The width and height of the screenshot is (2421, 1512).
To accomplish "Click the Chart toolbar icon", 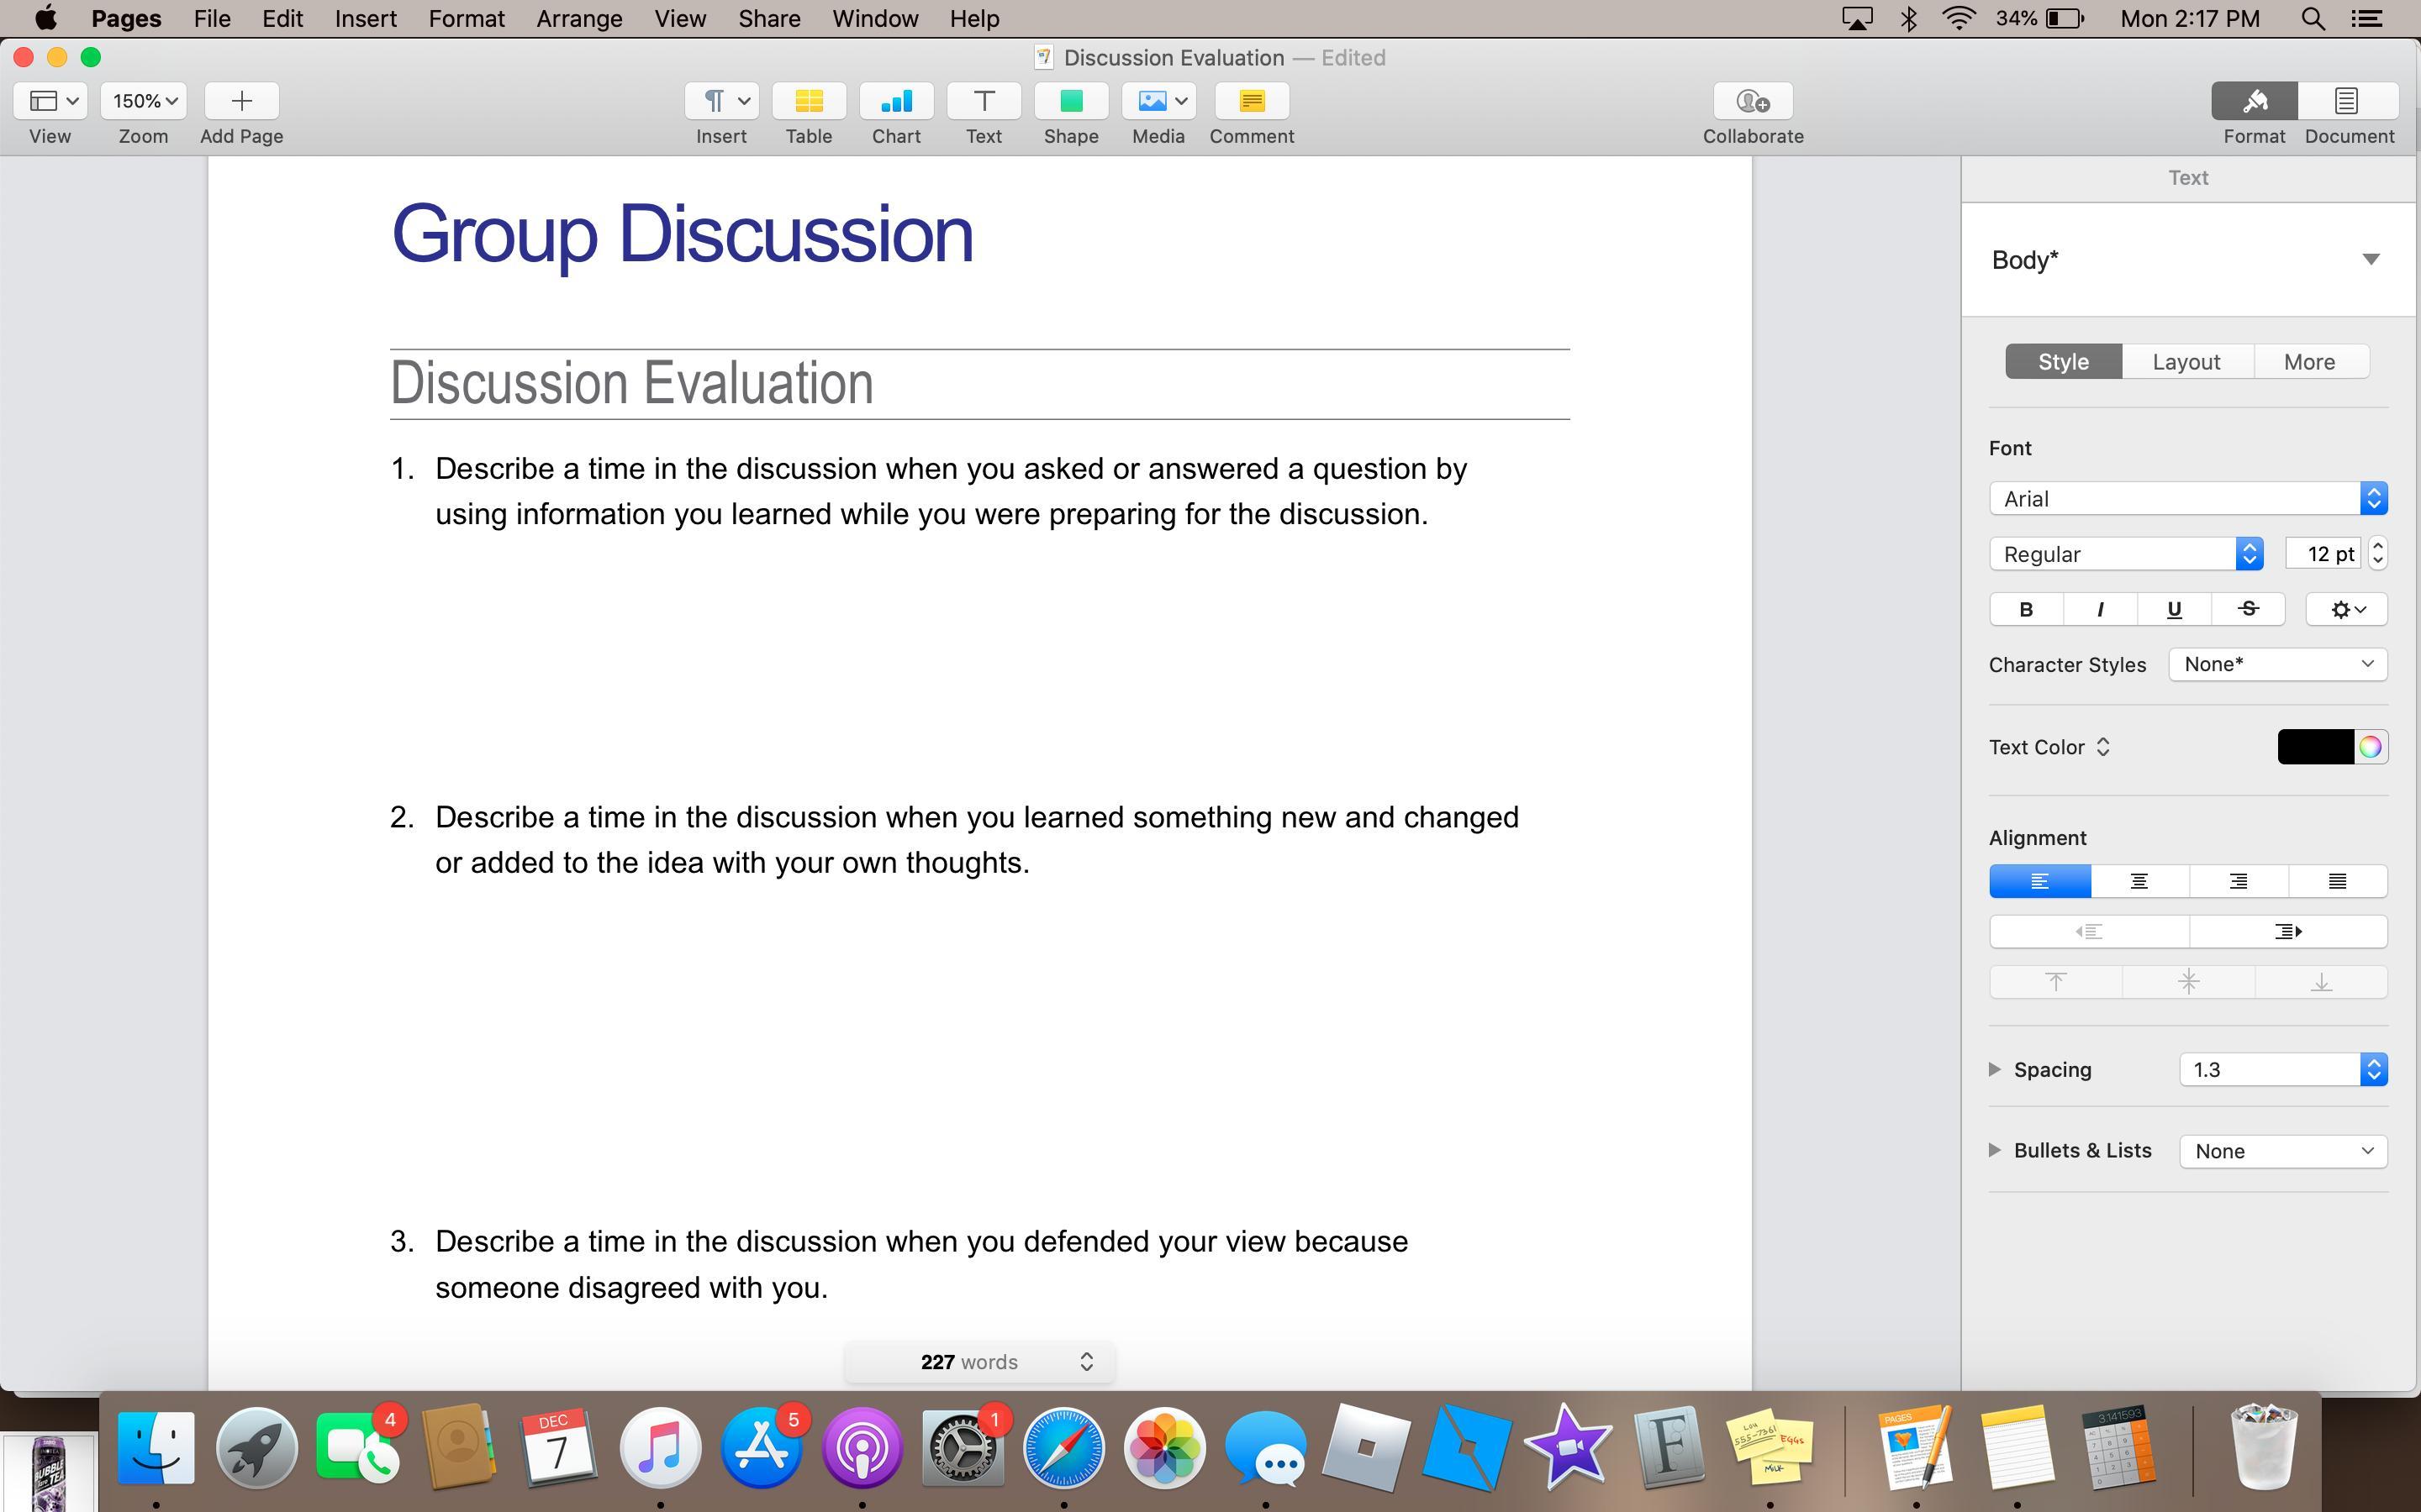I will pos(895,101).
